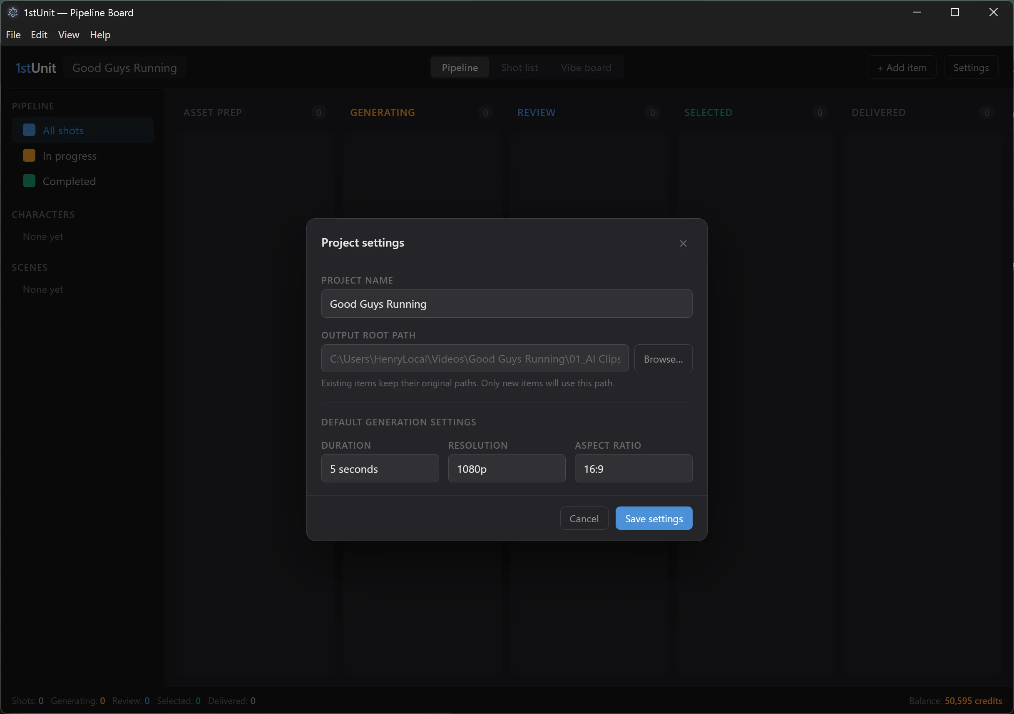The image size is (1014, 714).
Task: Click the Balance 50,595 credits status text
Action: (x=955, y=700)
